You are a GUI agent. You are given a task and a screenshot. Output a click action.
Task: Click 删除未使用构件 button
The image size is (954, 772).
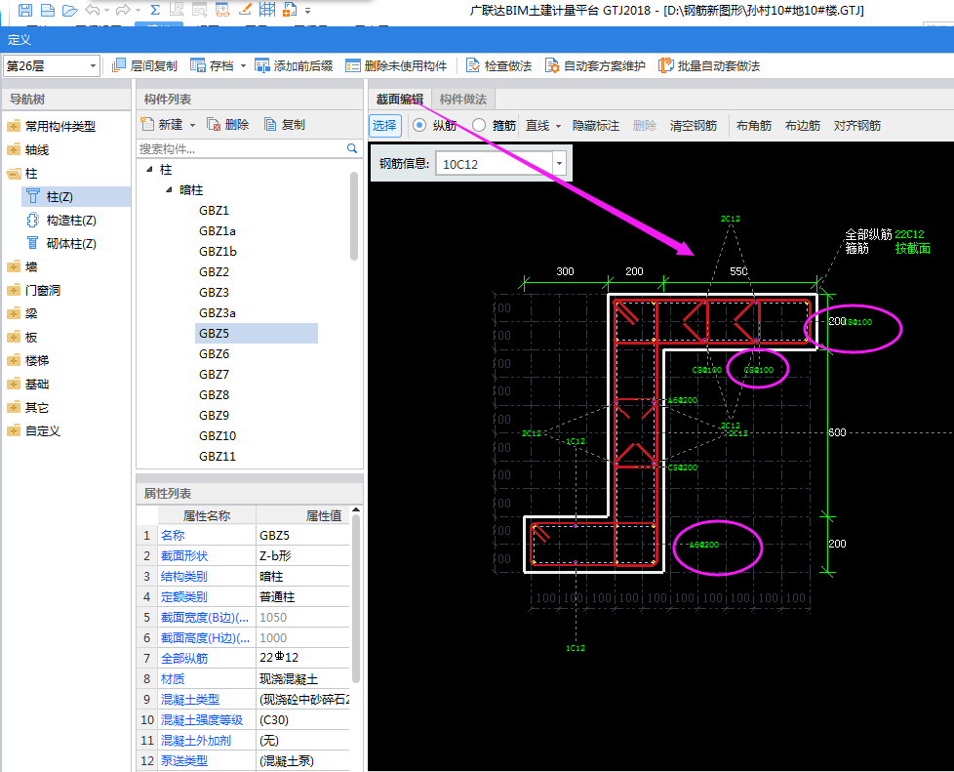396,65
